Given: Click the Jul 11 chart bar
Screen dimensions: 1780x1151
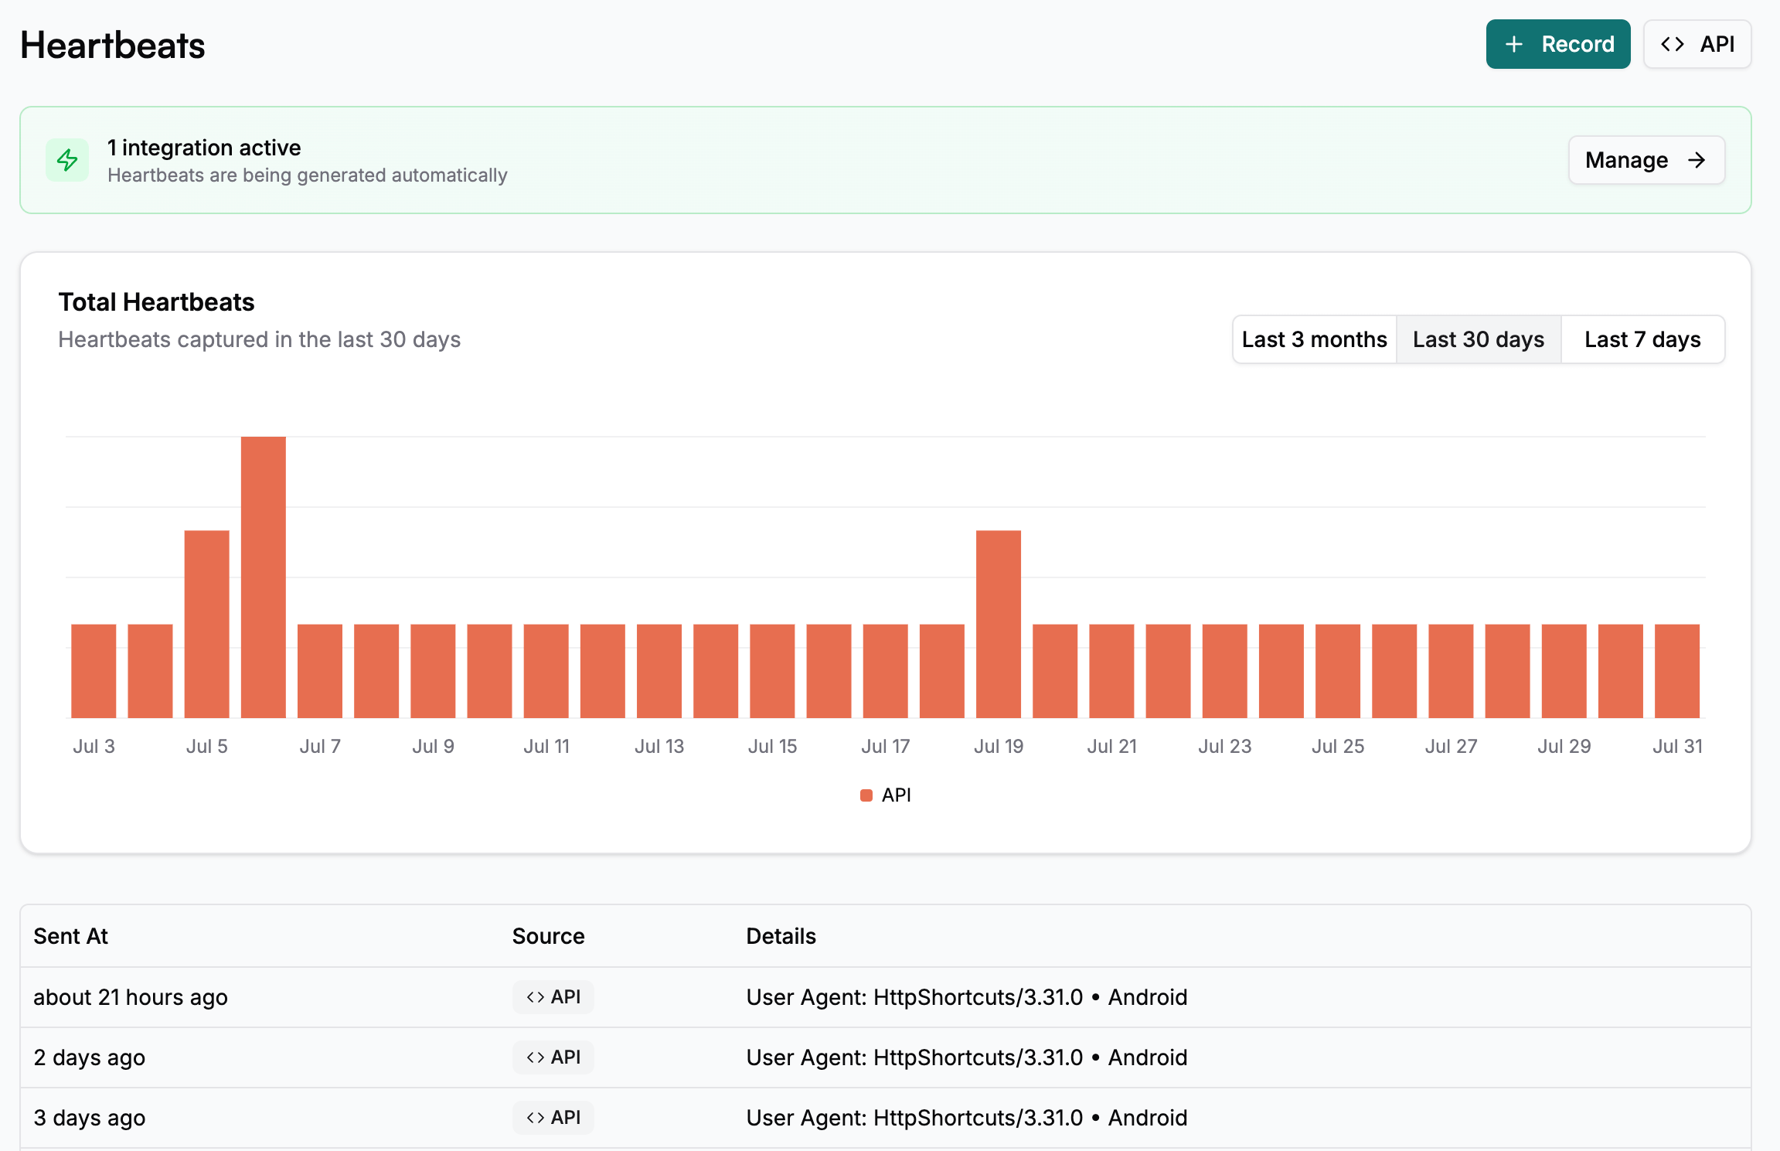Looking at the screenshot, I should coord(546,671).
